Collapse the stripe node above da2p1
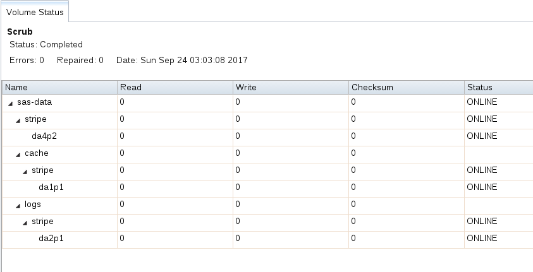This screenshot has width=533, height=272. click(25, 223)
